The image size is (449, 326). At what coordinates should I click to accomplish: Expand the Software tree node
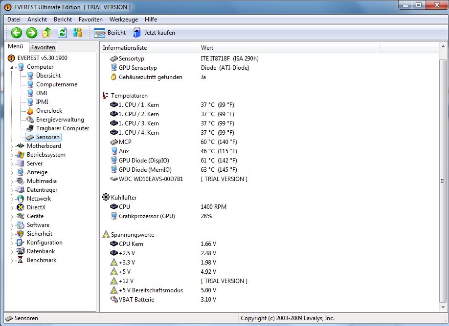click(12, 225)
